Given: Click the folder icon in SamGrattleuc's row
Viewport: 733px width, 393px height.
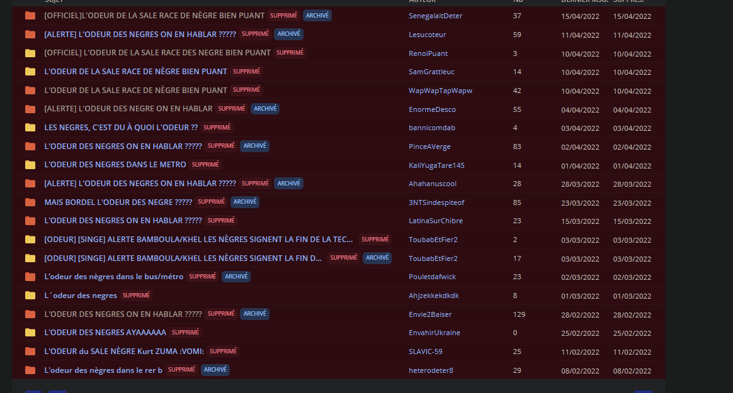Looking at the screenshot, I should [30, 72].
